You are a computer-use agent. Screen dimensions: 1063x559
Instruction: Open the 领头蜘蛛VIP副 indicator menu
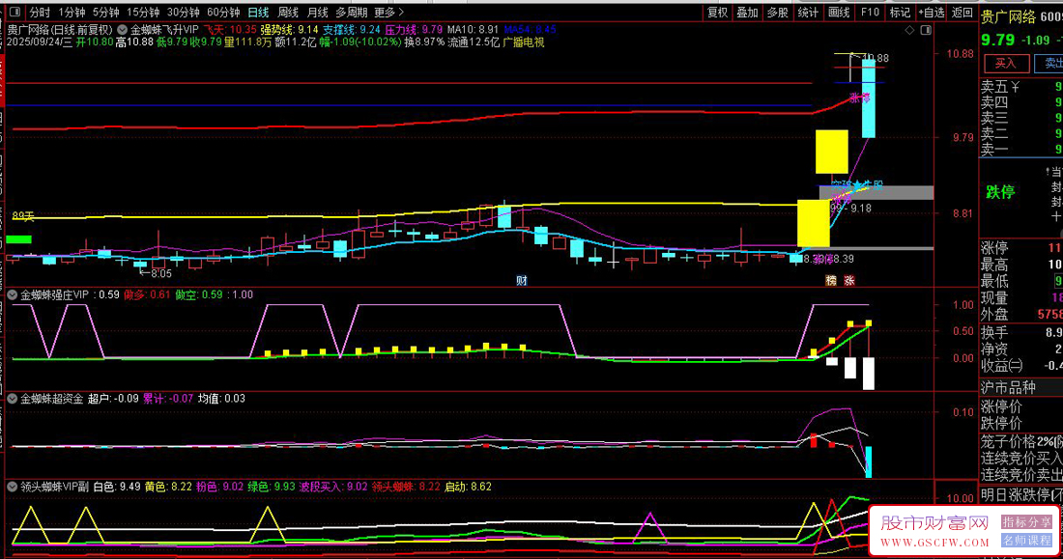(x=13, y=487)
